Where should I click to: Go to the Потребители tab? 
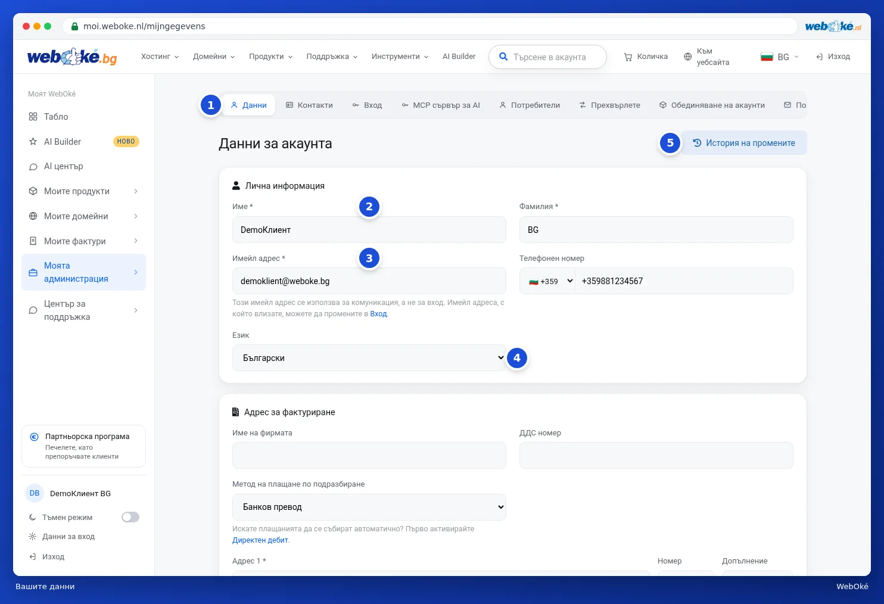coord(530,105)
